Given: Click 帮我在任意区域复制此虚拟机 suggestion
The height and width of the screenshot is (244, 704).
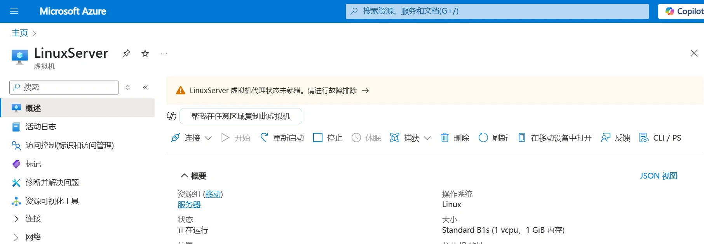Looking at the screenshot, I should (x=241, y=116).
